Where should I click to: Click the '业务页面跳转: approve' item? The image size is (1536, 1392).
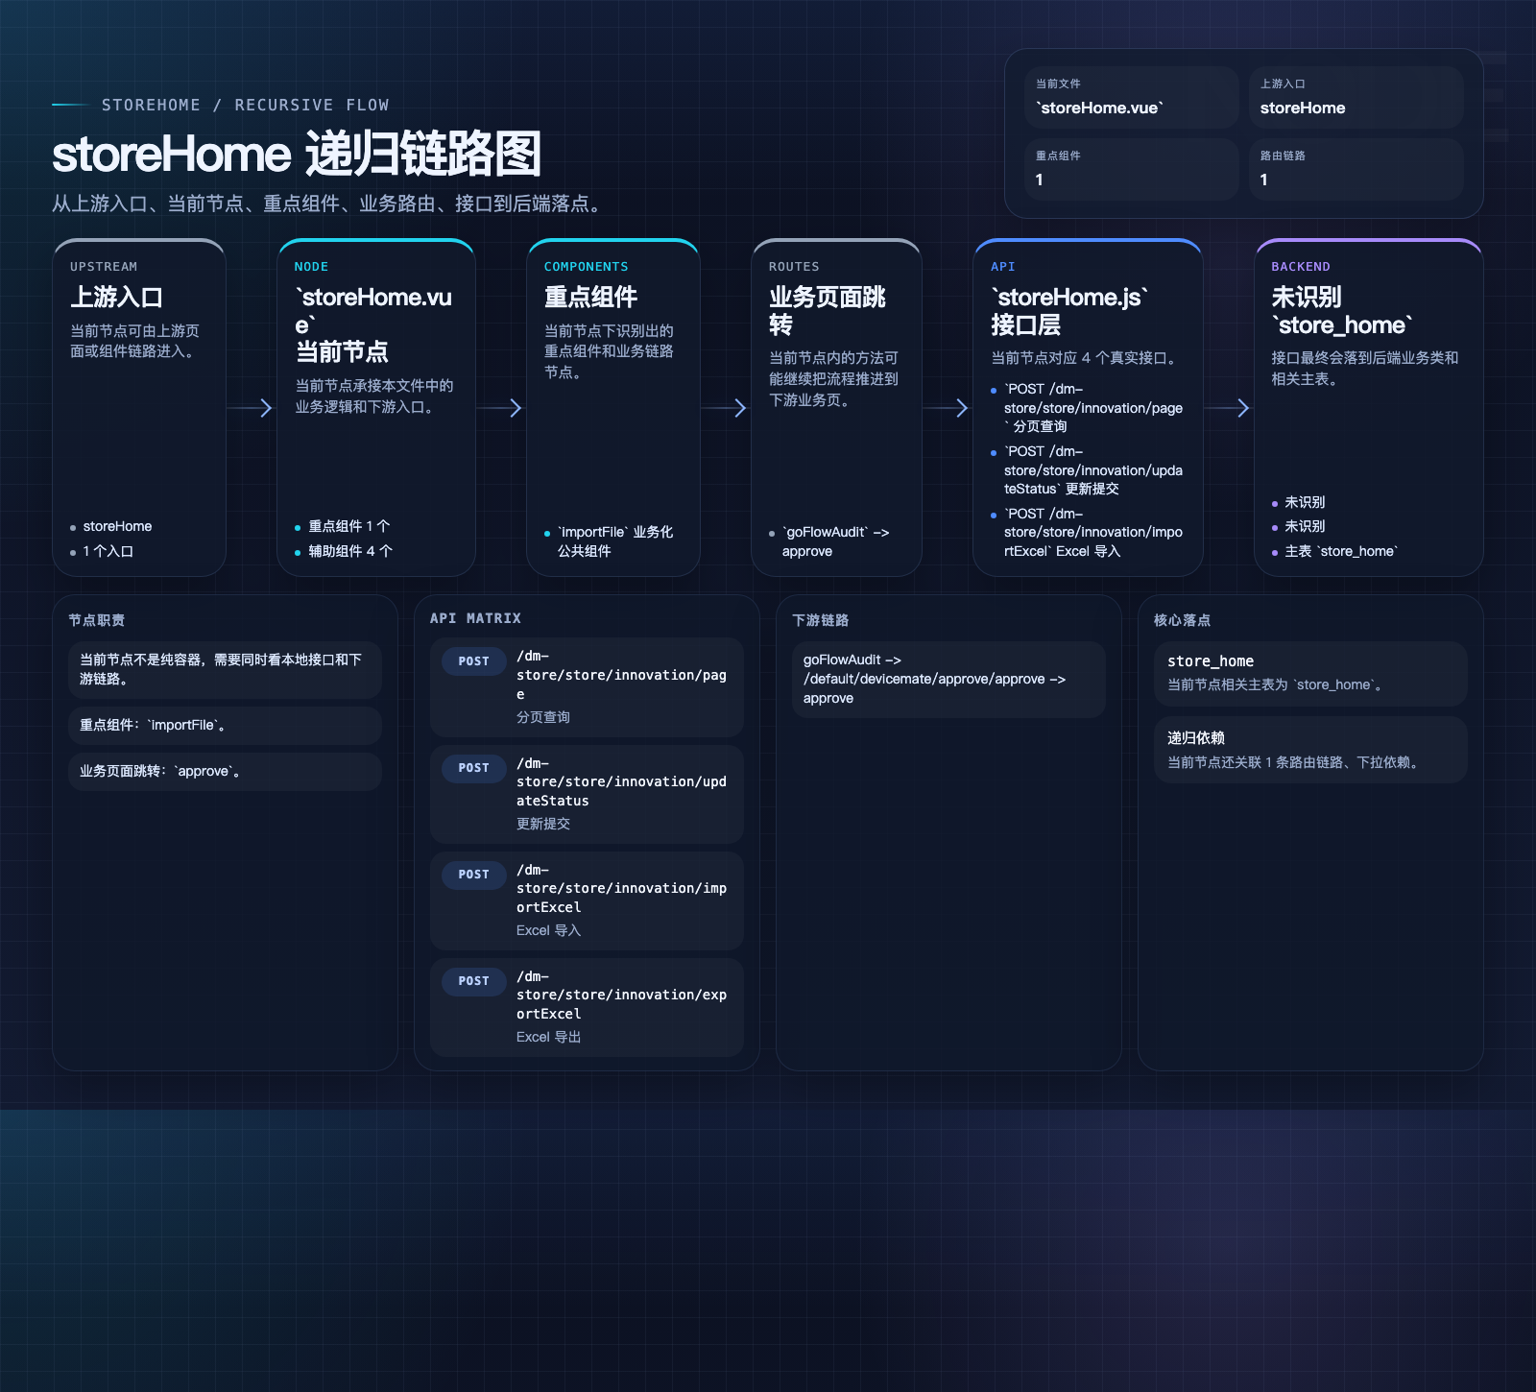pos(225,771)
